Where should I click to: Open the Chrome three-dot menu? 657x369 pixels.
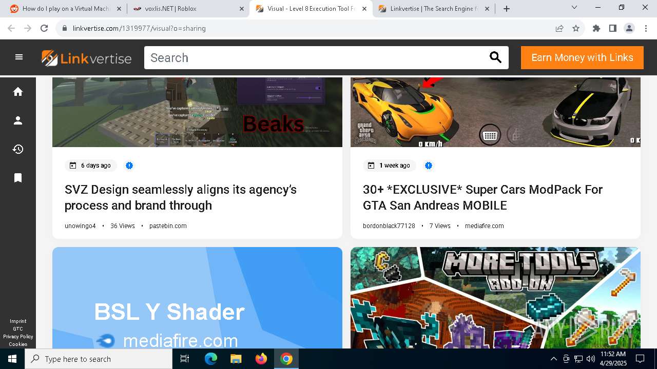(x=646, y=28)
